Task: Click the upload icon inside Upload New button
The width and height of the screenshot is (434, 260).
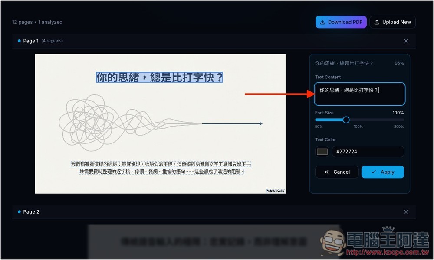Action: coord(376,22)
